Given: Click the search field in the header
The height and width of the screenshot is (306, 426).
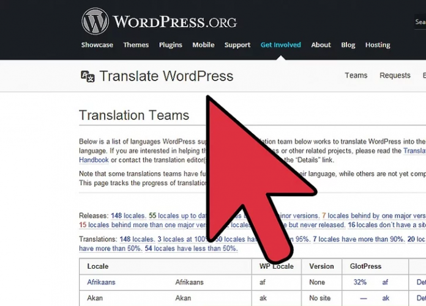Looking at the screenshot, I should pyautogui.click(x=420, y=22).
